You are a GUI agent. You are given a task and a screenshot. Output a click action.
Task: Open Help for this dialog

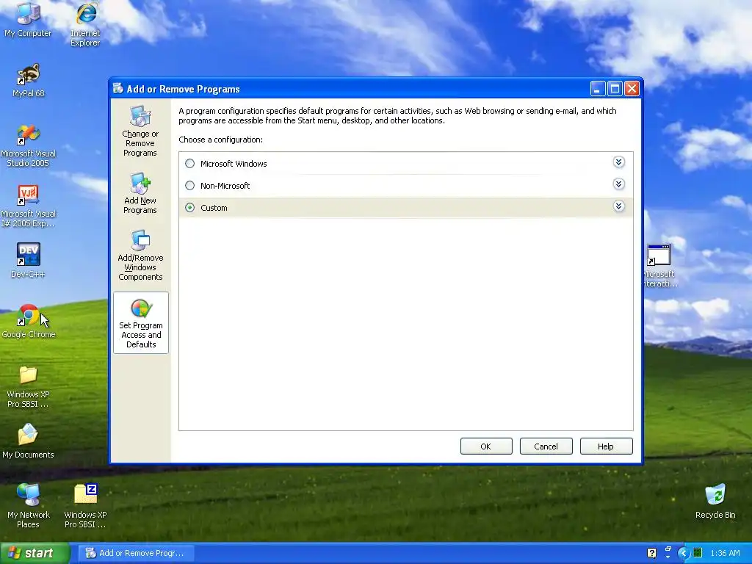click(x=606, y=446)
